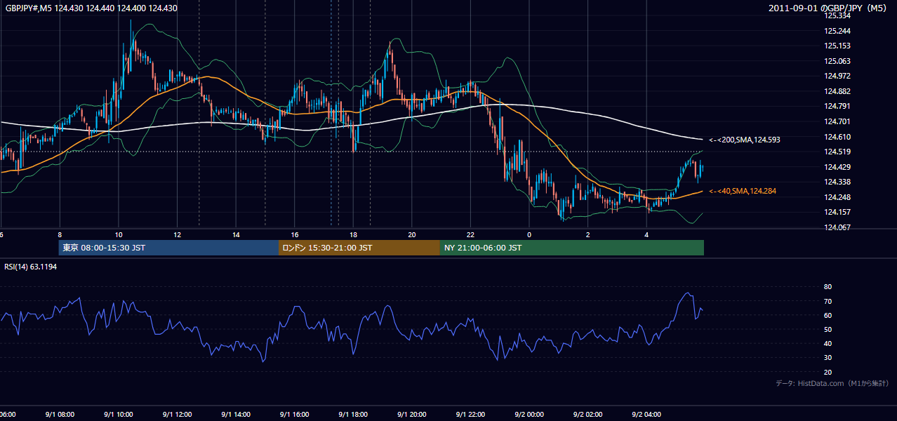Click price axis value 124.429
Image resolution: width=897 pixels, height=421 pixels.
coord(837,167)
